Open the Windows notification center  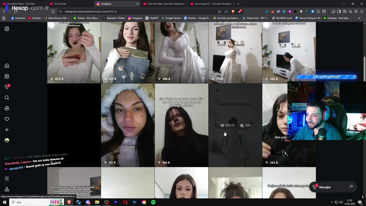[360, 202]
